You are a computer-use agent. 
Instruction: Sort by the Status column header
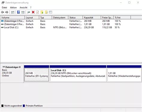tap(75, 18)
